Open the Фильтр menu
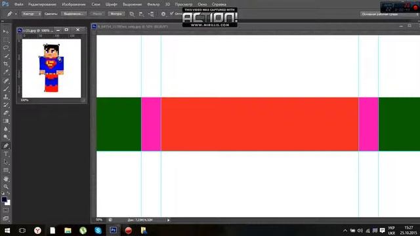The image size is (420, 236). (153, 5)
